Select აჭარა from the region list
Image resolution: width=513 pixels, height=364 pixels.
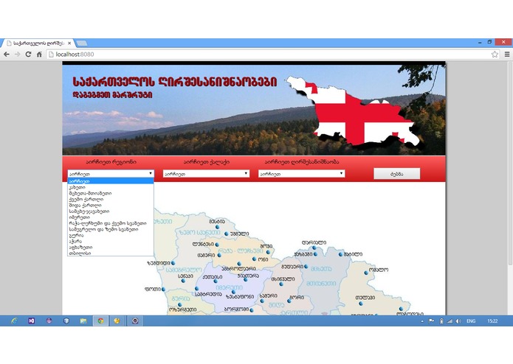click(x=111, y=241)
